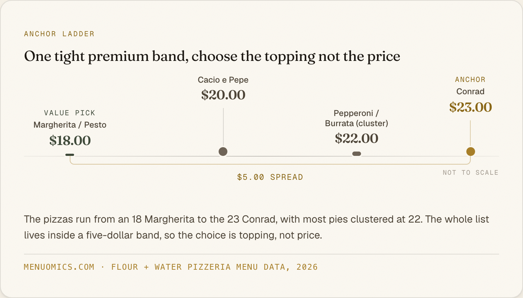
Task: Click the Pepperoni / Burrata cluster pill marker
Action: pos(357,154)
